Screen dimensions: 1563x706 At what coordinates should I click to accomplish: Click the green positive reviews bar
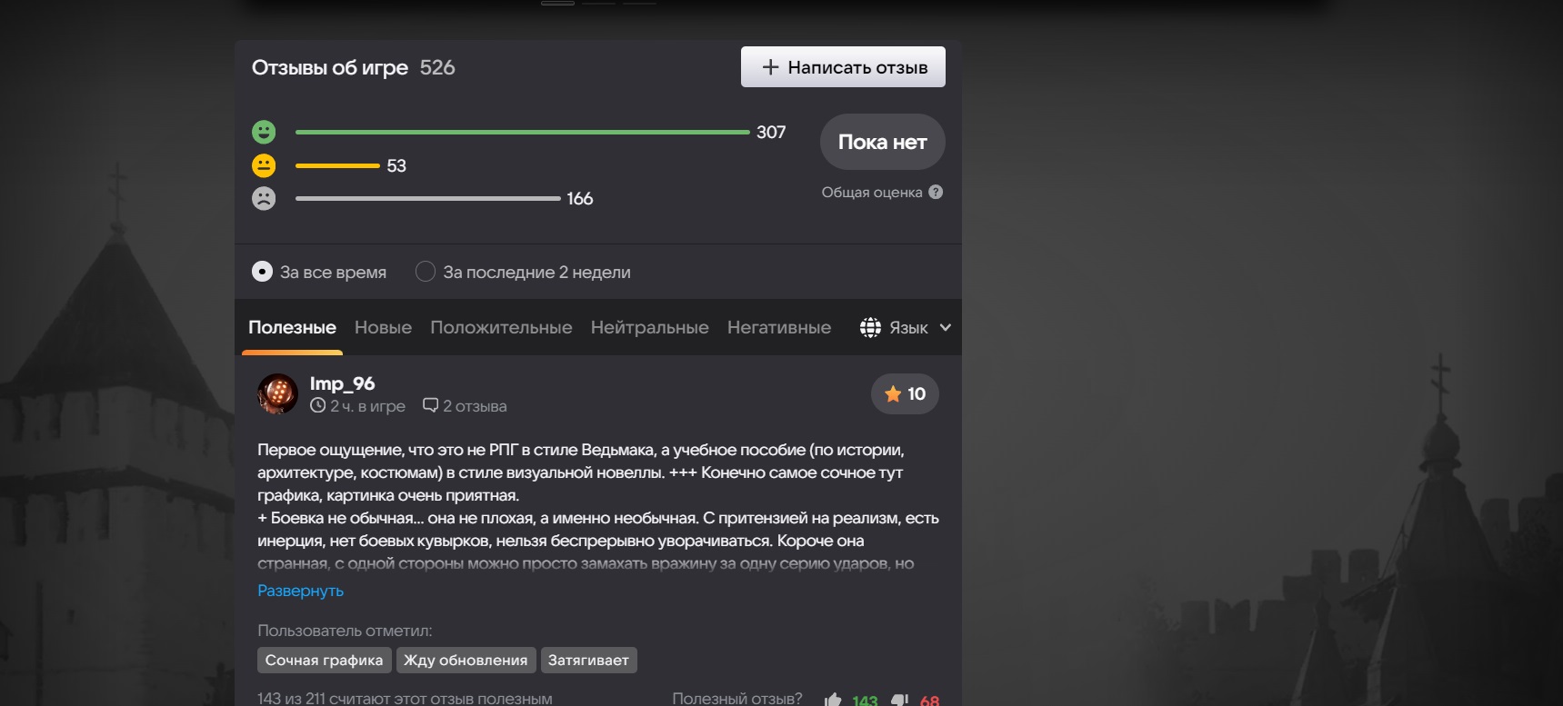523,132
